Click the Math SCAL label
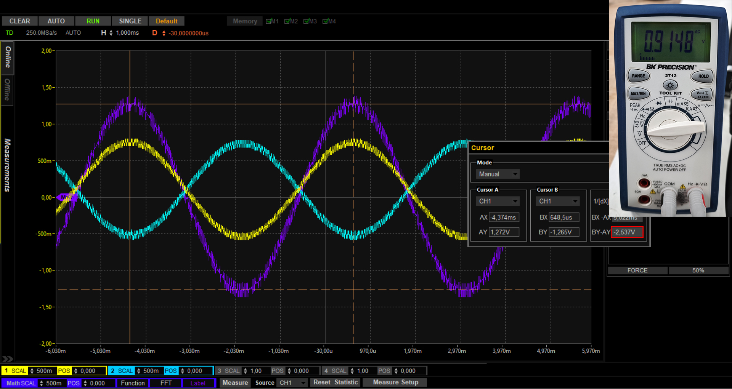Image resolution: width=732 pixels, height=389 pixels. pyautogui.click(x=21, y=383)
